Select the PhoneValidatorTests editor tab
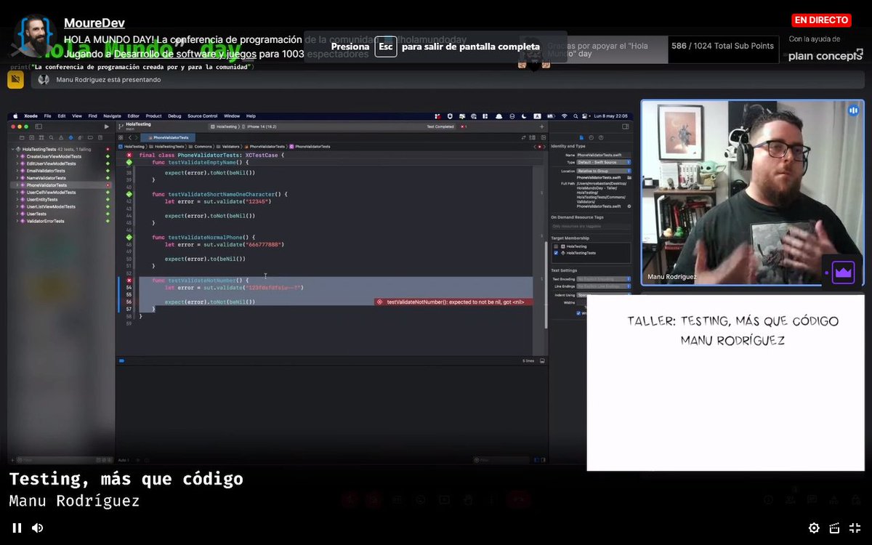The height and width of the screenshot is (545, 872). pyautogui.click(x=168, y=137)
